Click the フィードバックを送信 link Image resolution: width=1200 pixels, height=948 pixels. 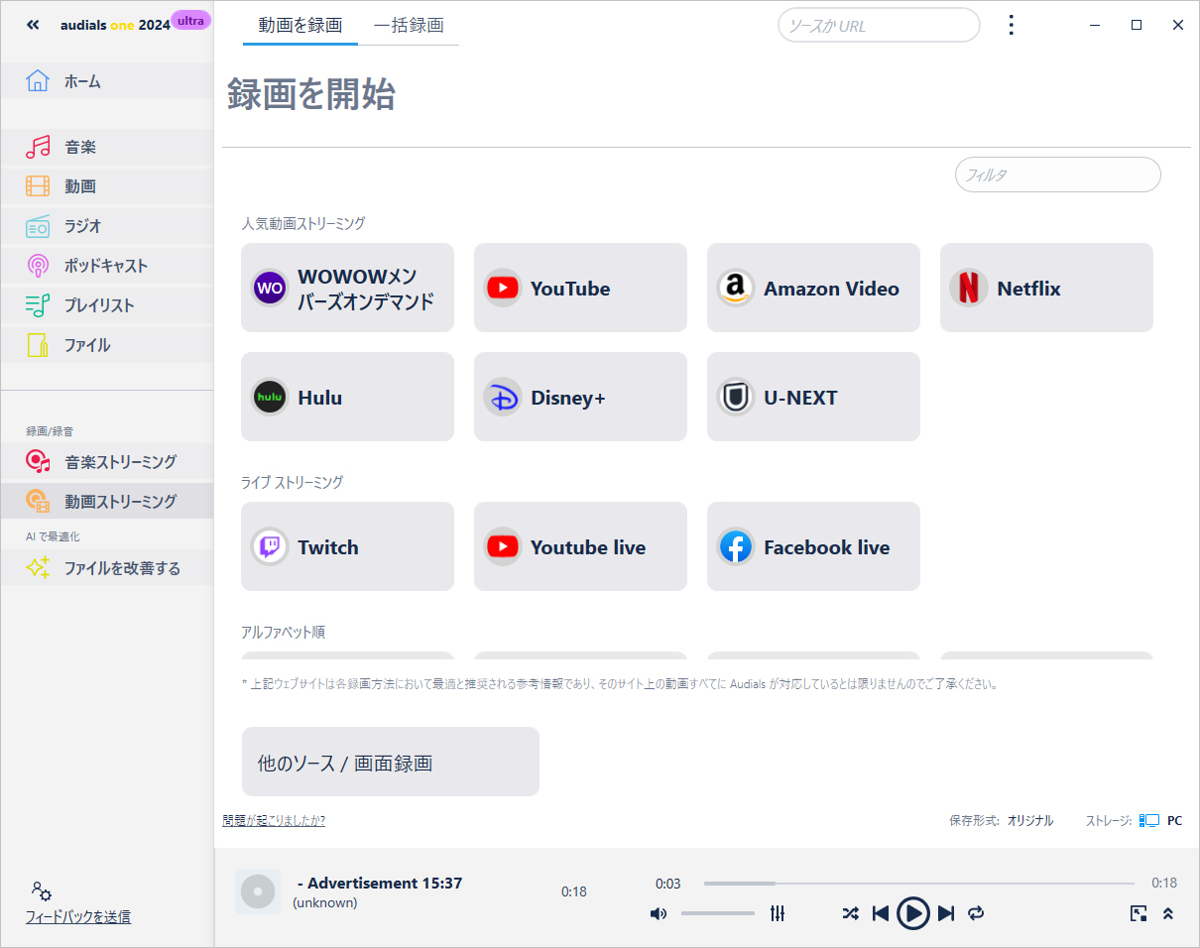(78, 916)
